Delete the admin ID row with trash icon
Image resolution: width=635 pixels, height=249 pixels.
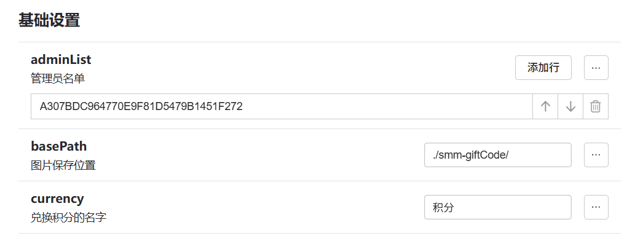595,106
